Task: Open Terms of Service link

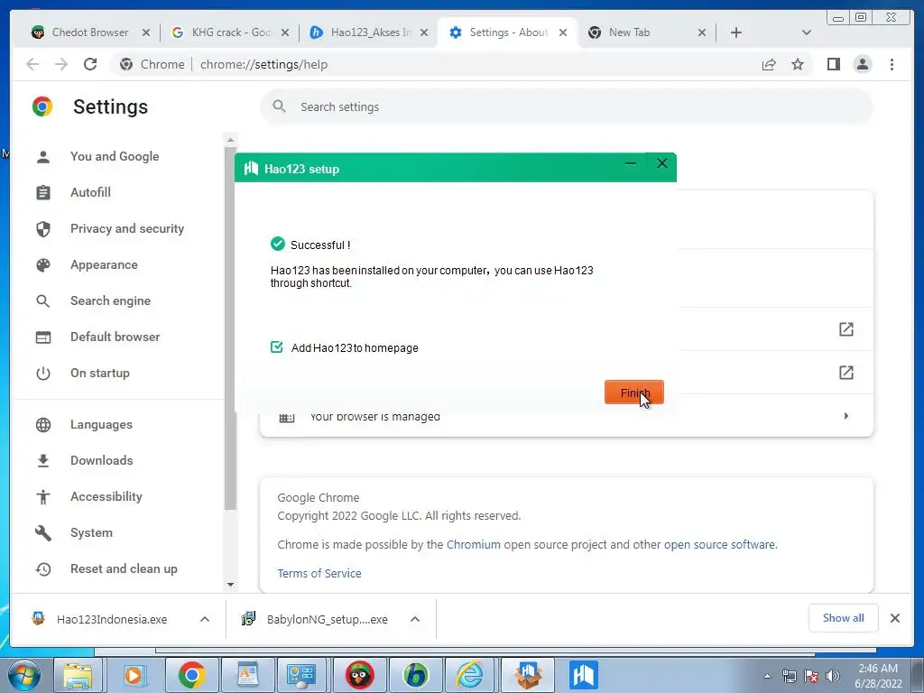Action: click(319, 573)
